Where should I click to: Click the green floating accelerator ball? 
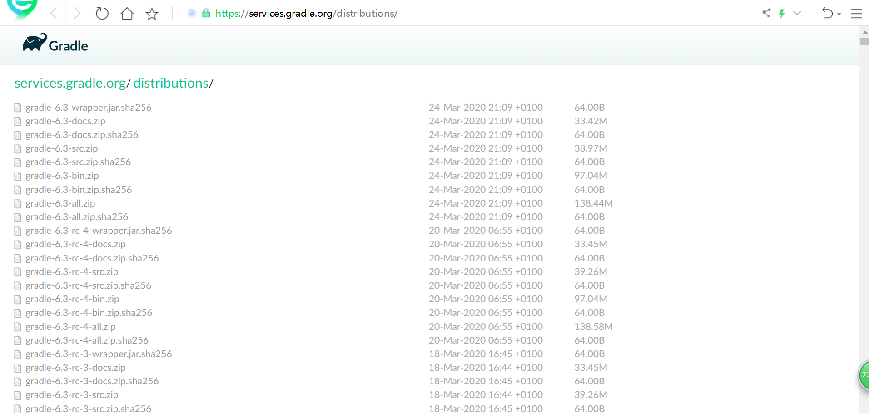[x=864, y=375]
